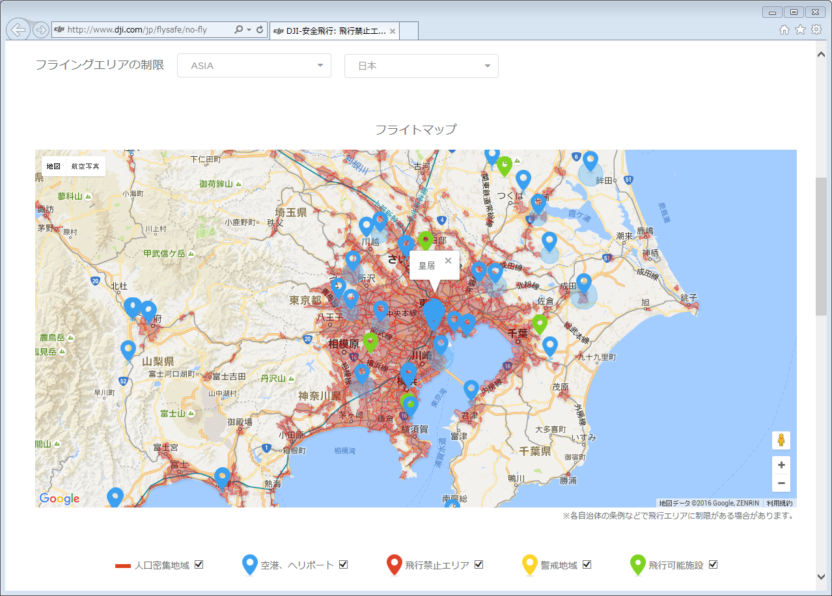Click the Street View pegman icon

click(x=781, y=440)
